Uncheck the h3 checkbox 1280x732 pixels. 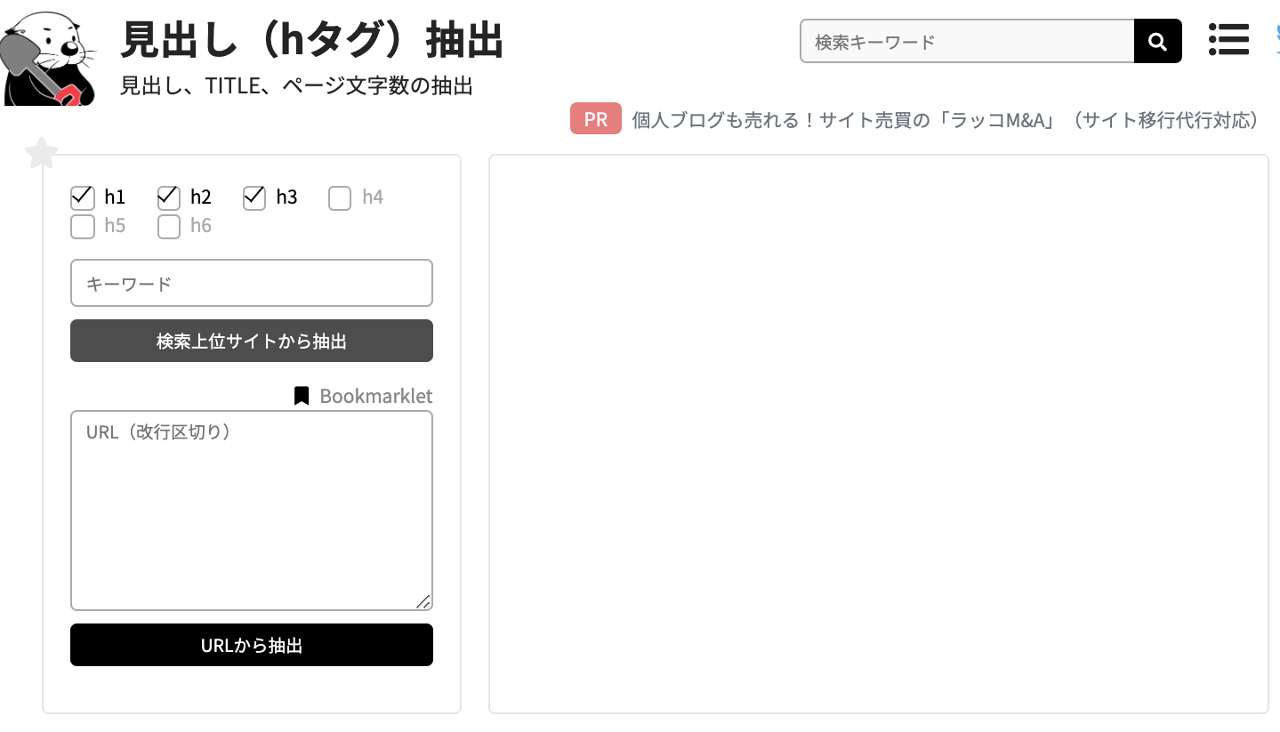[x=254, y=197]
